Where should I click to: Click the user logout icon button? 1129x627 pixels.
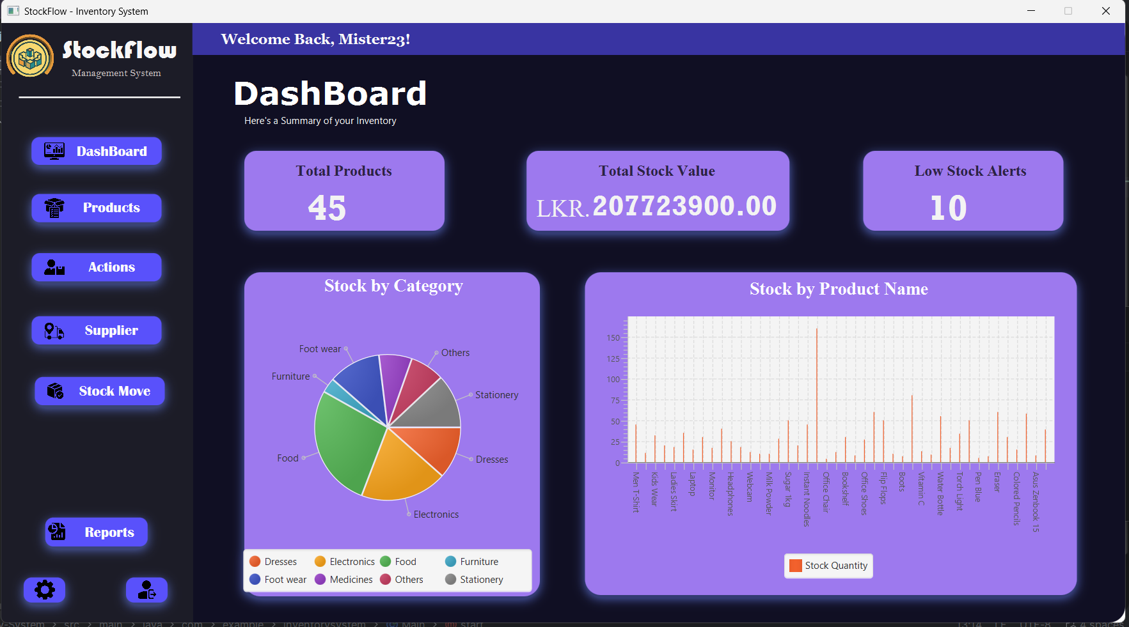[x=146, y=589]
